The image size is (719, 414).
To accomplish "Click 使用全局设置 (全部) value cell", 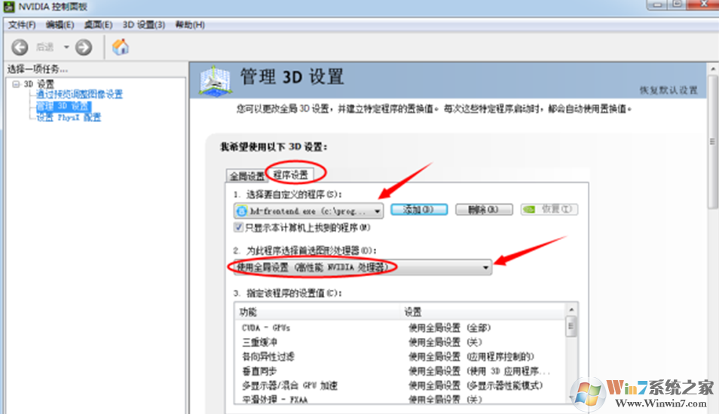I will [x=449, y=328].
